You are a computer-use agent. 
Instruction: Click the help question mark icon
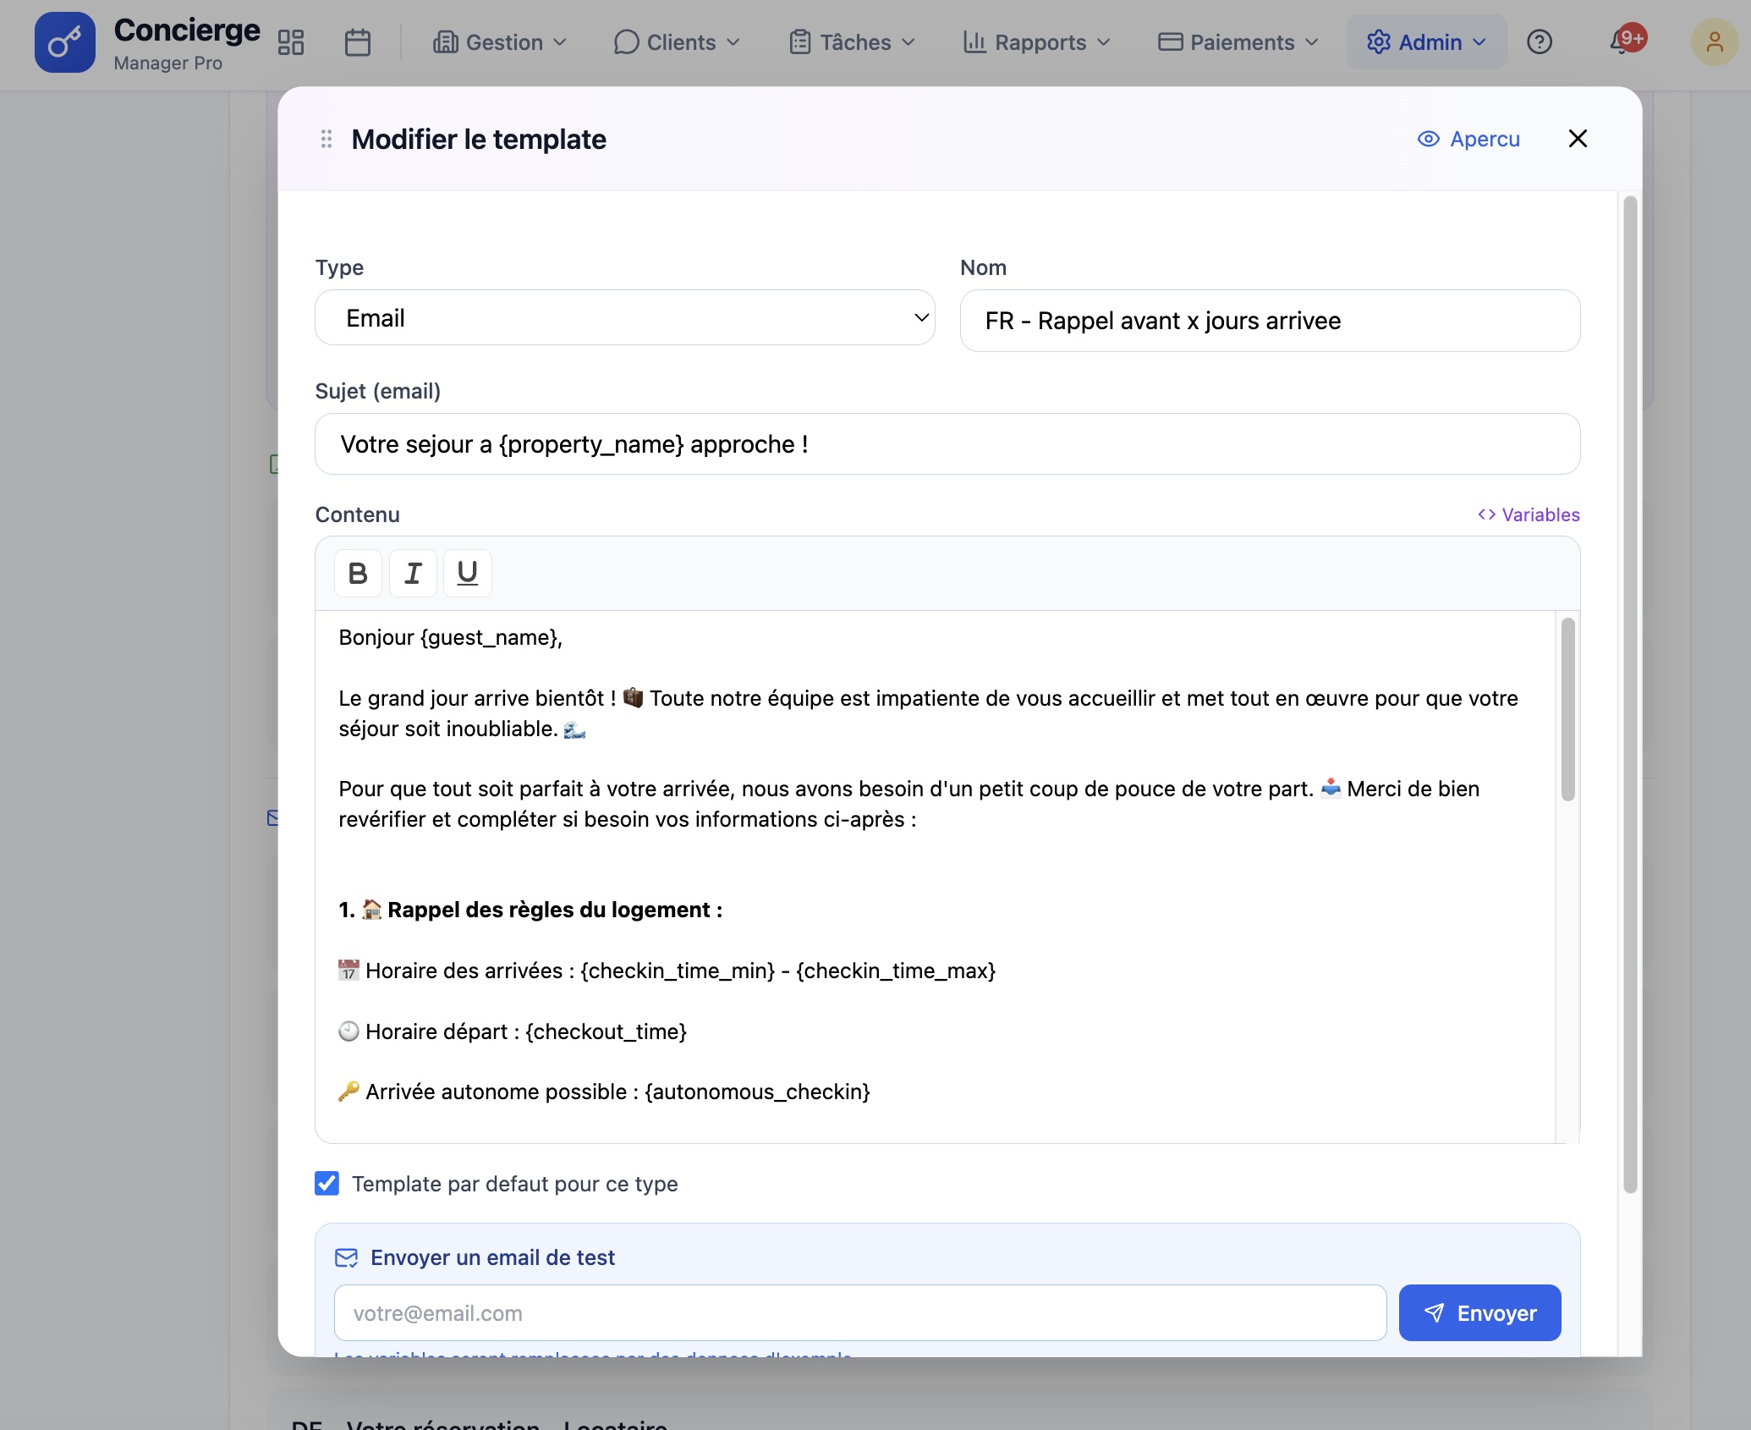tap(1540, 42)
